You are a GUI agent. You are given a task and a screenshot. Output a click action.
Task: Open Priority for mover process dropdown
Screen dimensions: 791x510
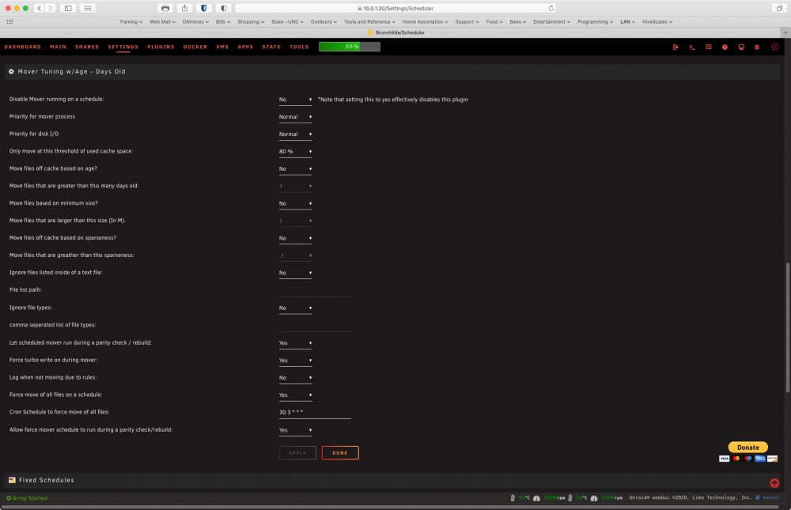pyautogui.click(x=295, y=116)
